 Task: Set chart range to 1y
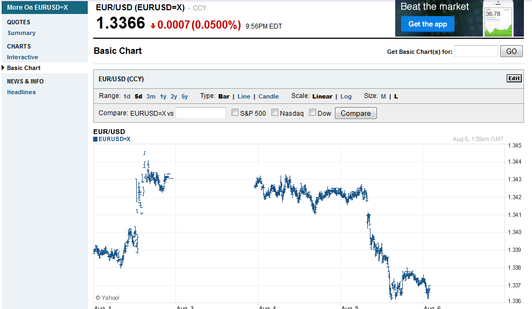163,96
